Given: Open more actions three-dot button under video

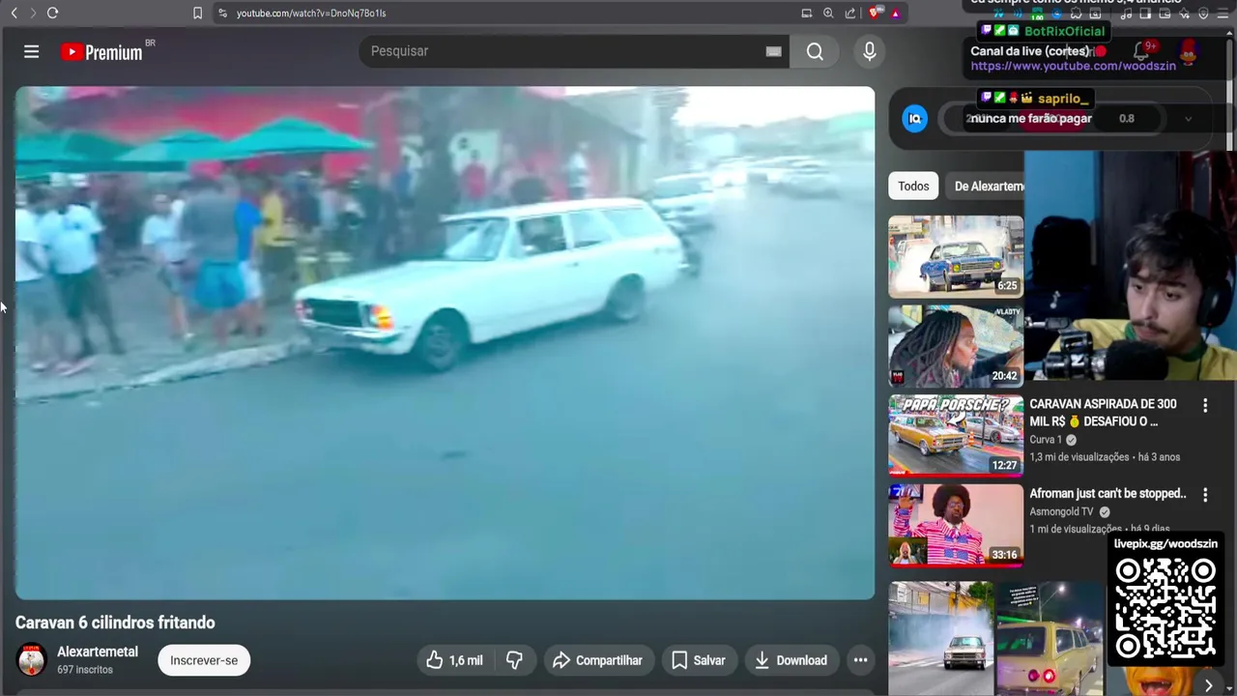Looking at the screenshot, I should (x=860, y=660).
